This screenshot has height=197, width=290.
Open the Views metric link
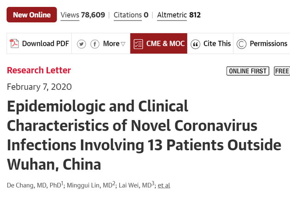click(83, 15)
